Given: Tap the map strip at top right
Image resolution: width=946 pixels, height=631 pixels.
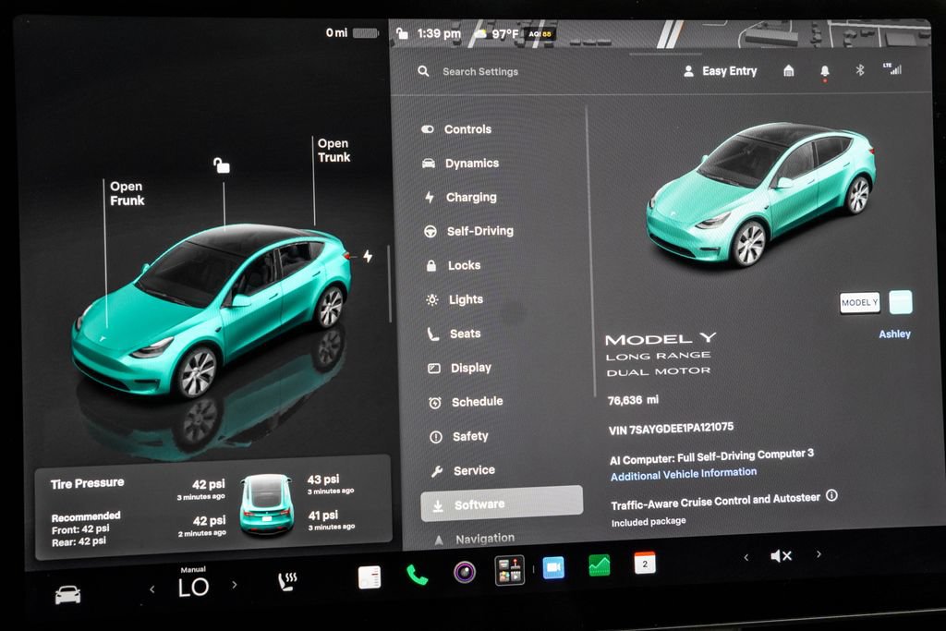Looking at the screenshot, I should (x=742, y=33).
